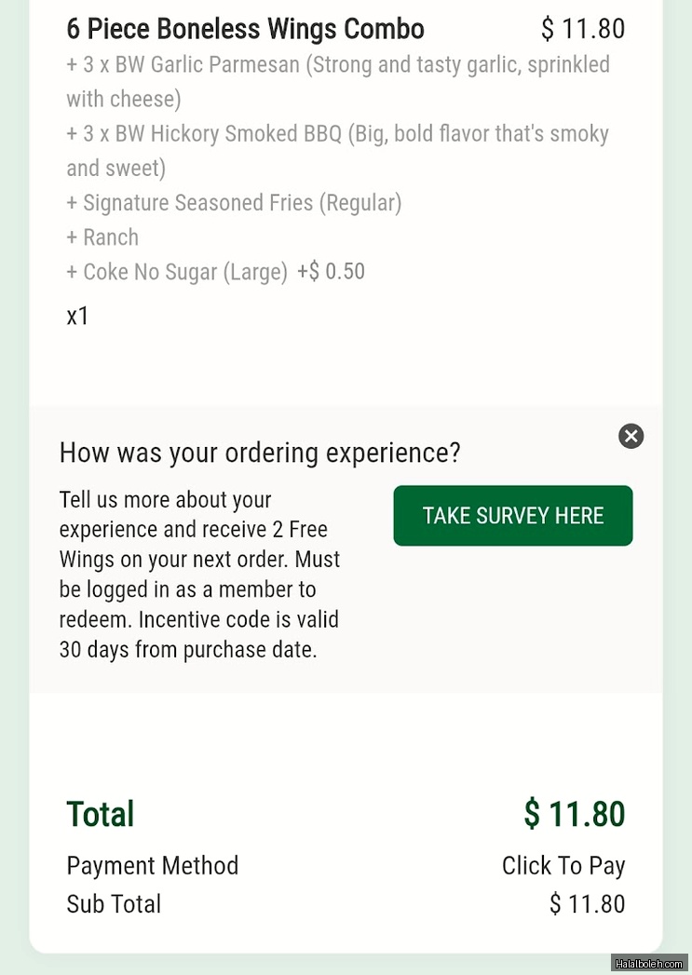Click the x1 item quantity

pyautogui.click(x=78, y=316)
